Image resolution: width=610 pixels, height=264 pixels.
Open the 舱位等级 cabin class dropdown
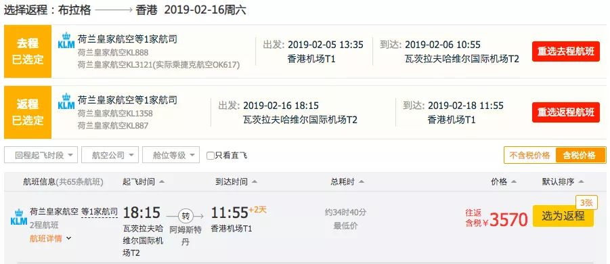171,155
